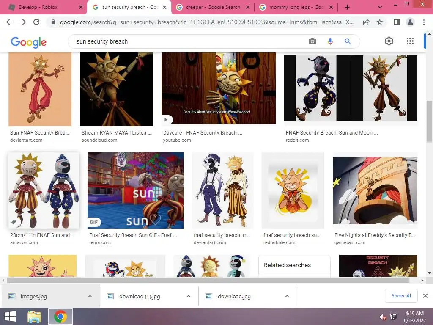This screenshot has height=325, width=433.
Task: Open Sun FNAF Security Breach deviantart image
Action: click(x=40, y=89)
